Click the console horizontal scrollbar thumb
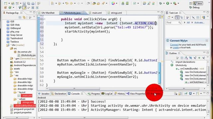The height and width of the screenshot is (119, 213). tap(84, 118)
